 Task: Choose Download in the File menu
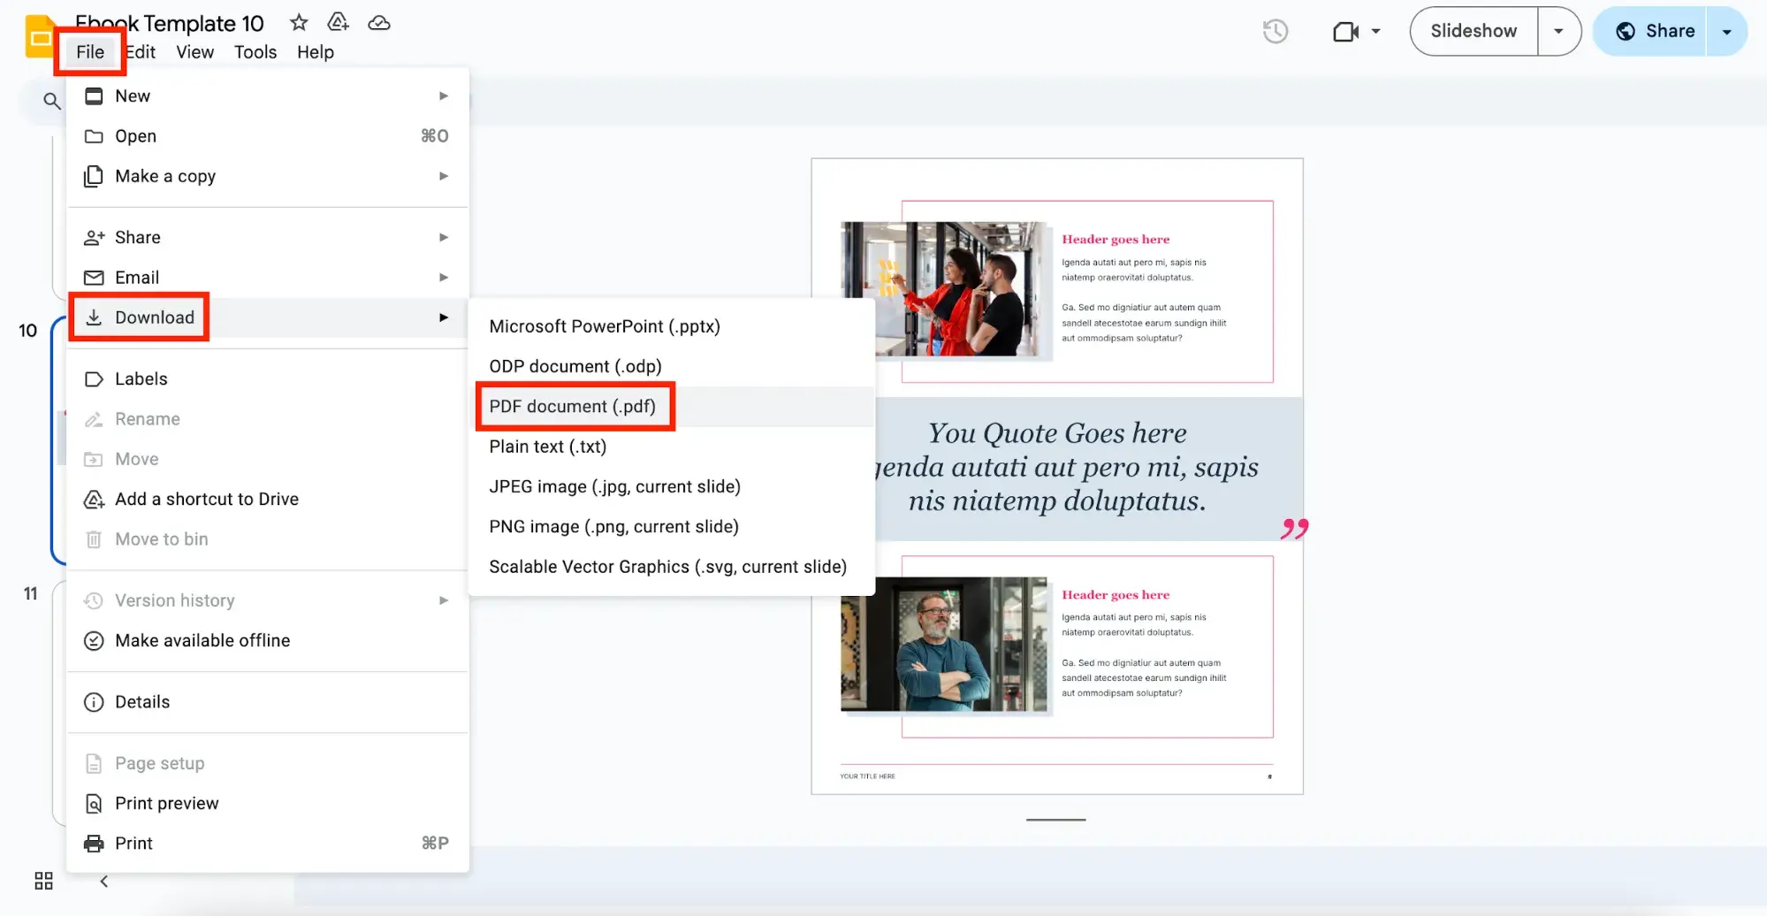point(268,317)
